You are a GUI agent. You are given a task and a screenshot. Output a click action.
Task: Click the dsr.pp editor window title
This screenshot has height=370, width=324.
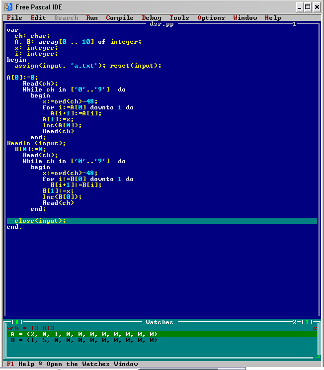pyautogui.click(x=162, y=24)
